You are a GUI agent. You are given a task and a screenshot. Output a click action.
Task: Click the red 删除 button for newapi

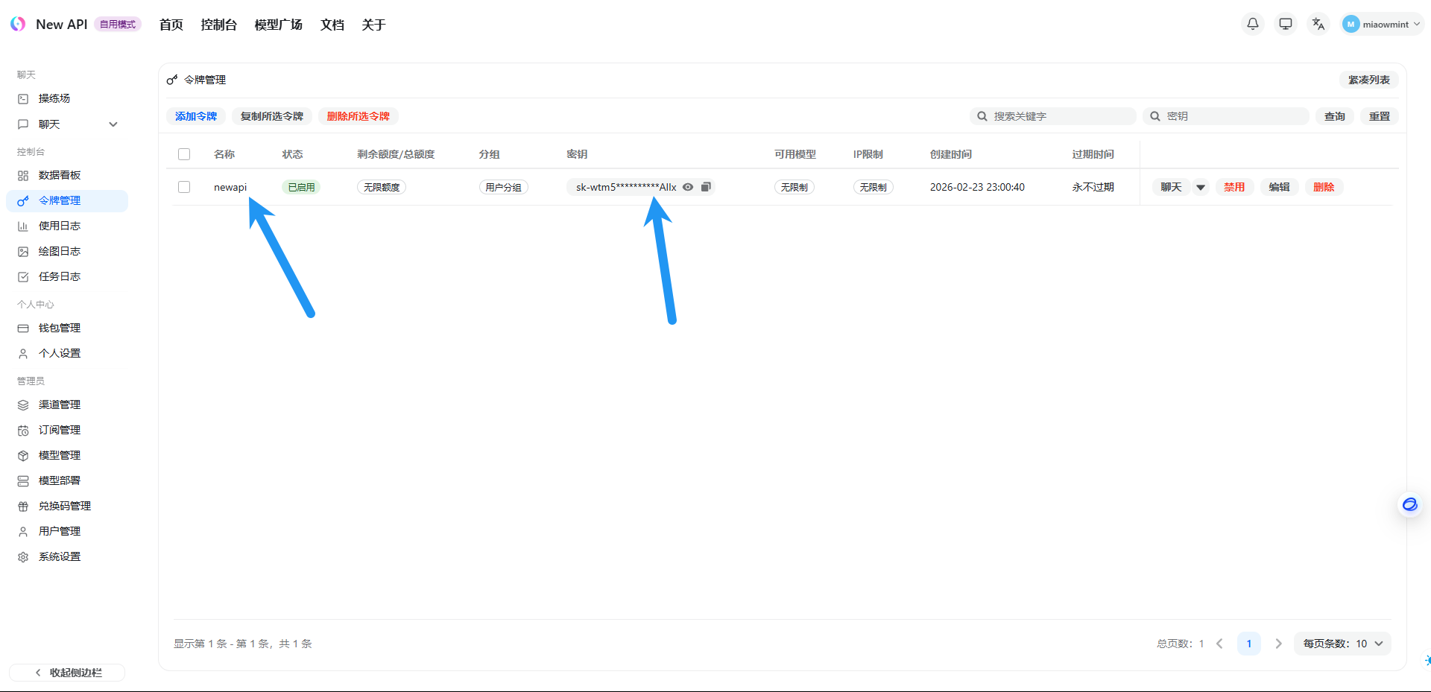[x=1323, y=187]
